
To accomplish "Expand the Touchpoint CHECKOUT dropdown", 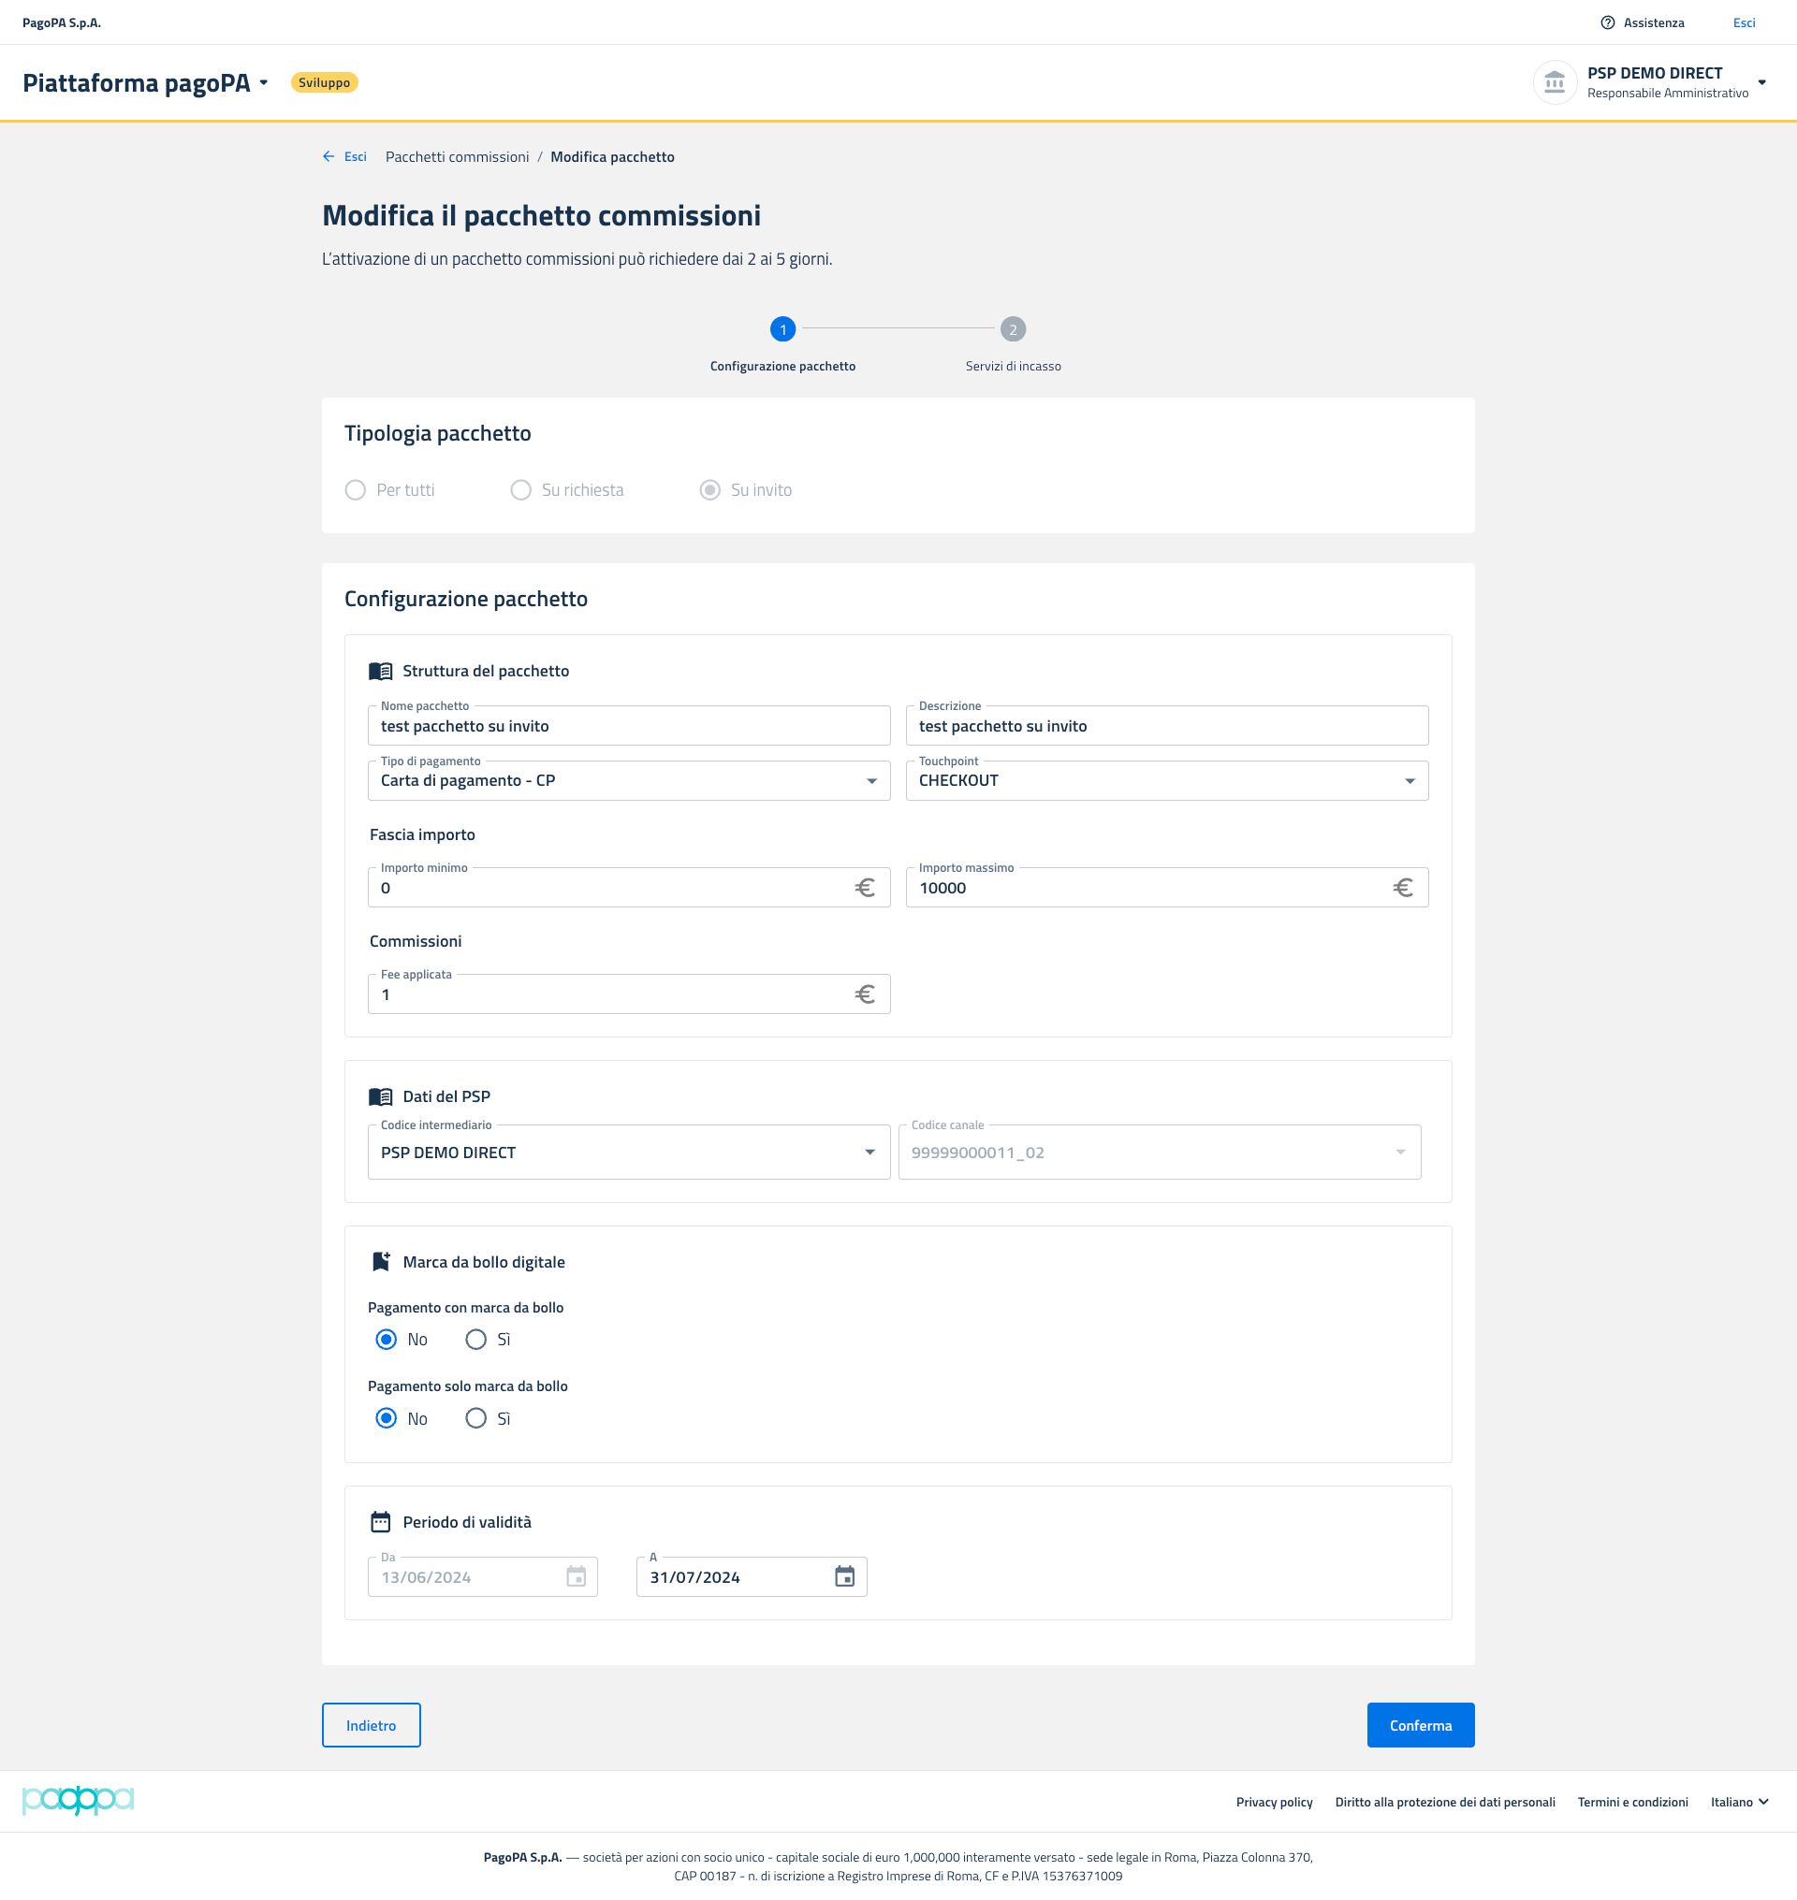I will 1166,780.
